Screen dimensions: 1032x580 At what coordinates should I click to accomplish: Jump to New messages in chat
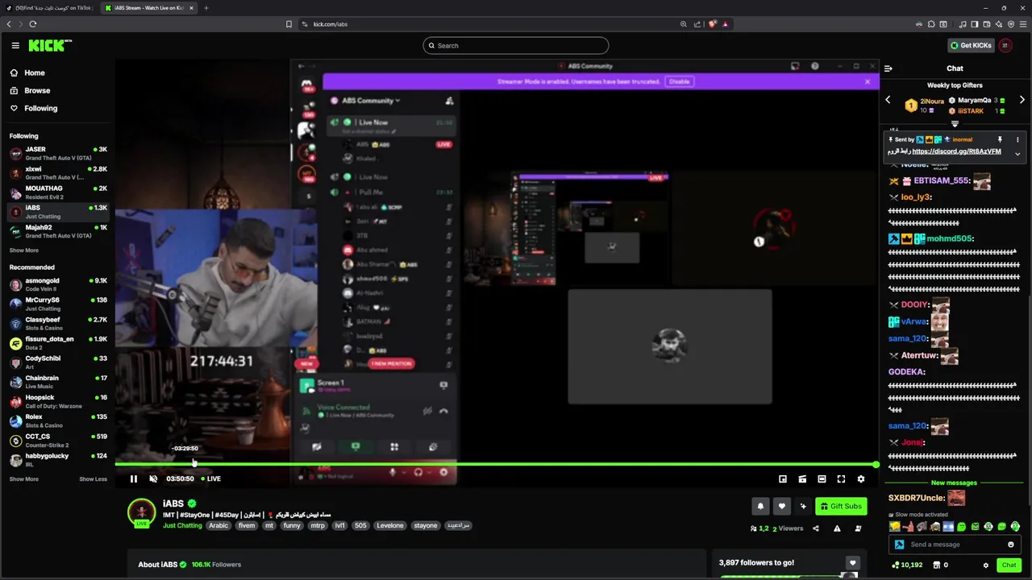tap(954, 483)
